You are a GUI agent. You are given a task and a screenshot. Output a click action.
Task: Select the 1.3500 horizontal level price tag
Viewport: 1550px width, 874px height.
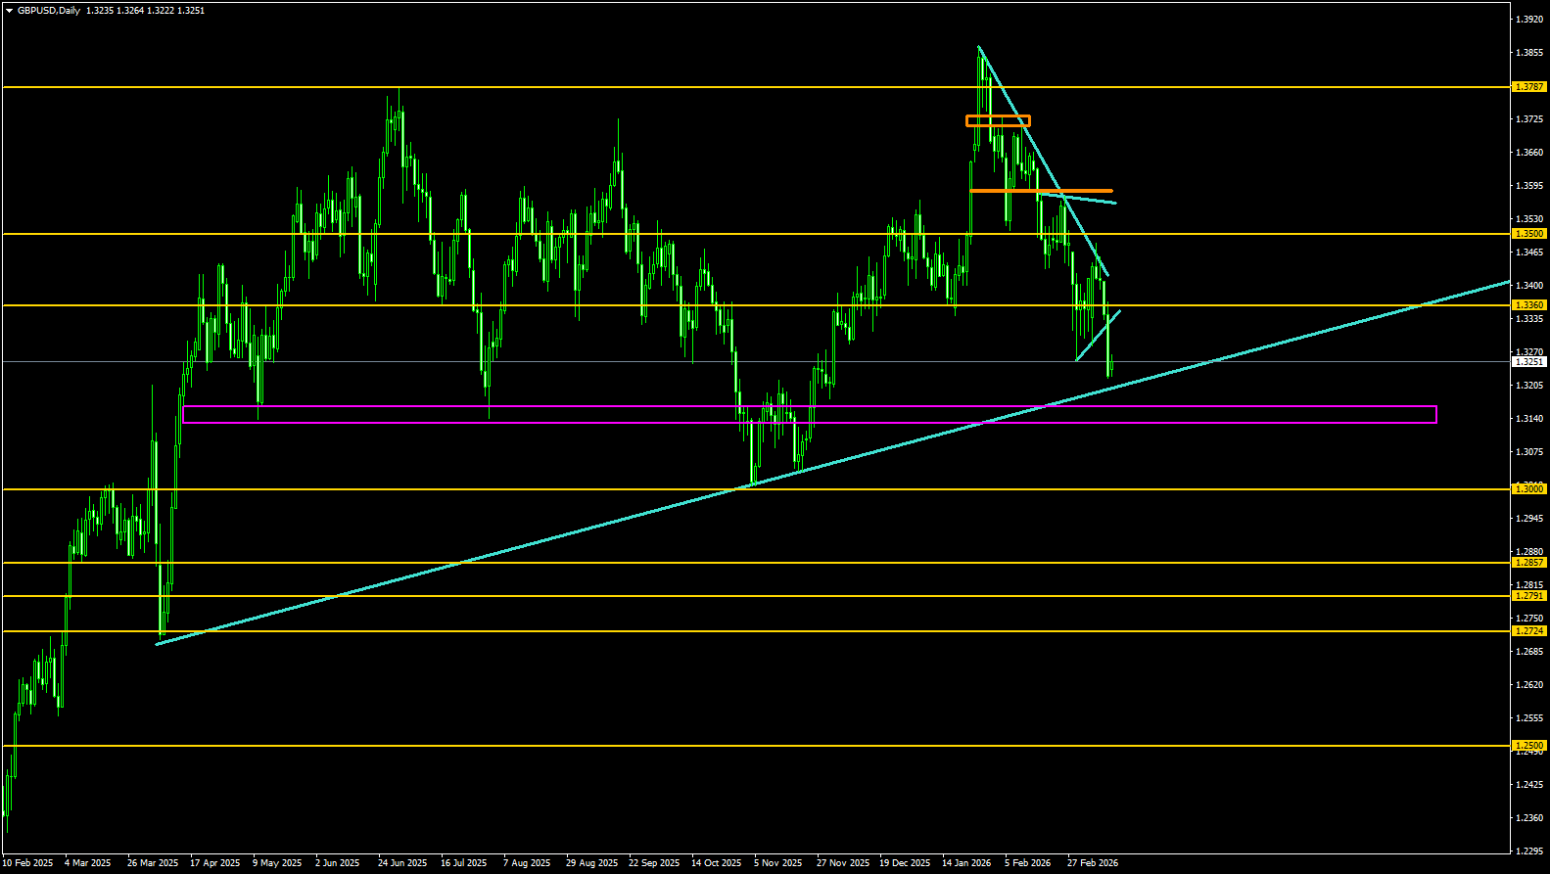[x=1529, y=234]
